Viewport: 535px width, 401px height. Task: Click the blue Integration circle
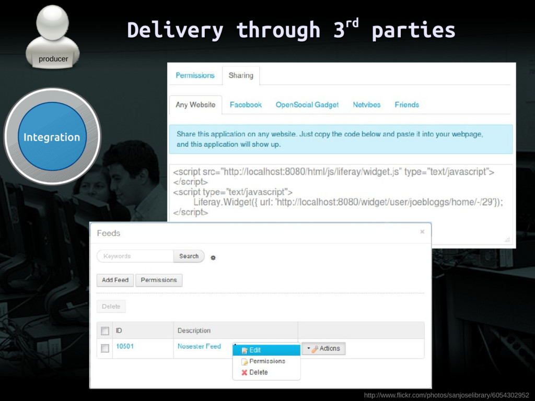(x=52, y=137)
